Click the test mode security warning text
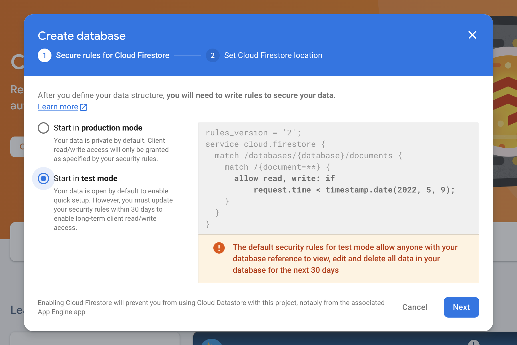Image resolution: width=517 pixels, height=345 pixels. click(345, 259)
